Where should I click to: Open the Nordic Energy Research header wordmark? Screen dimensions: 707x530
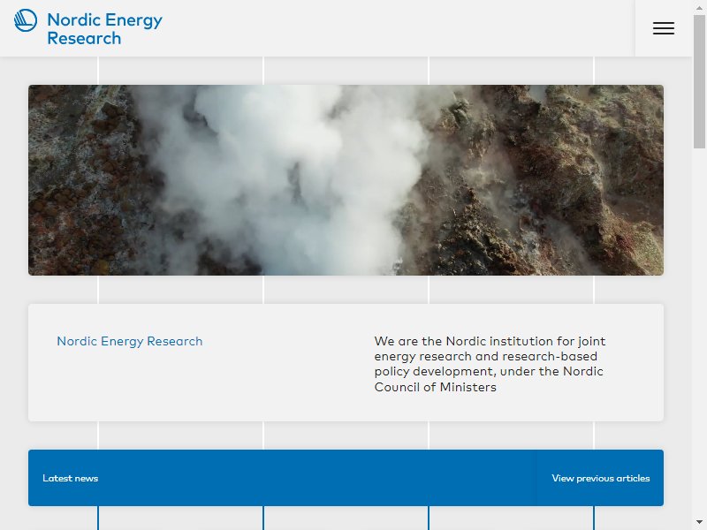(104, 29)
